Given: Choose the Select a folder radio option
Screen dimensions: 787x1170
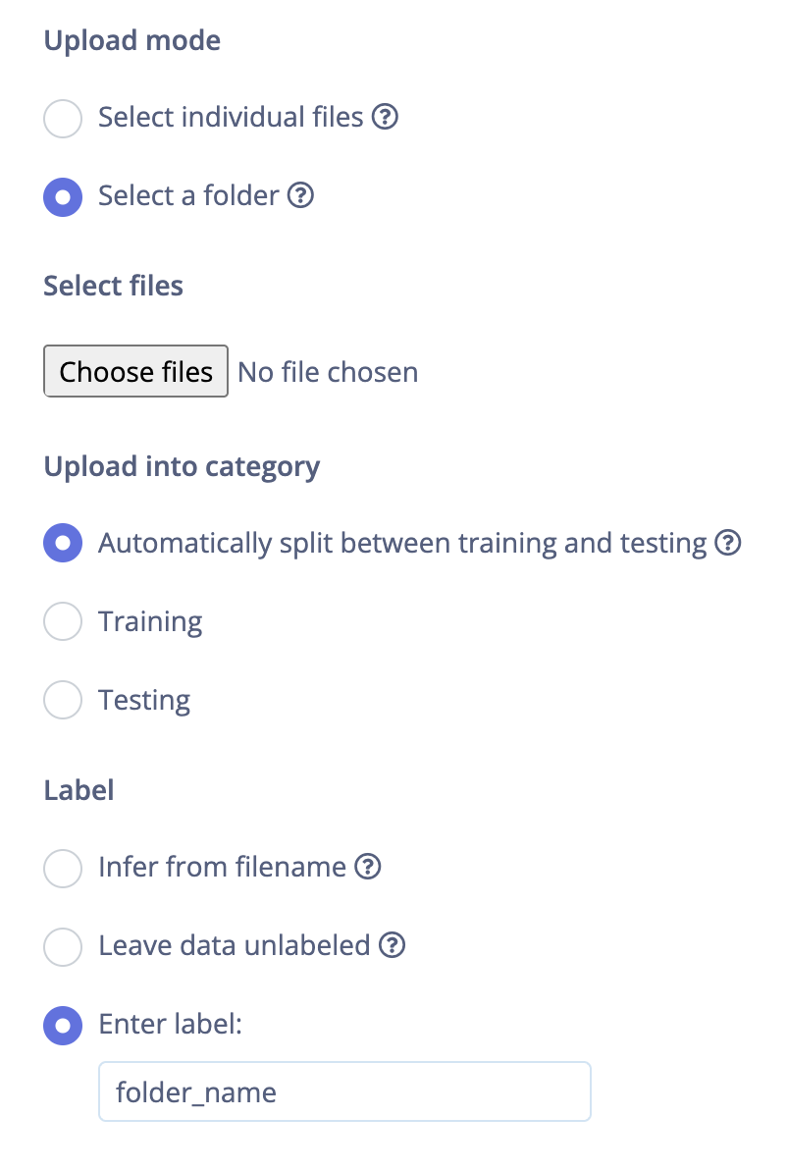Looking at the screenshot, I should [63, 197].
